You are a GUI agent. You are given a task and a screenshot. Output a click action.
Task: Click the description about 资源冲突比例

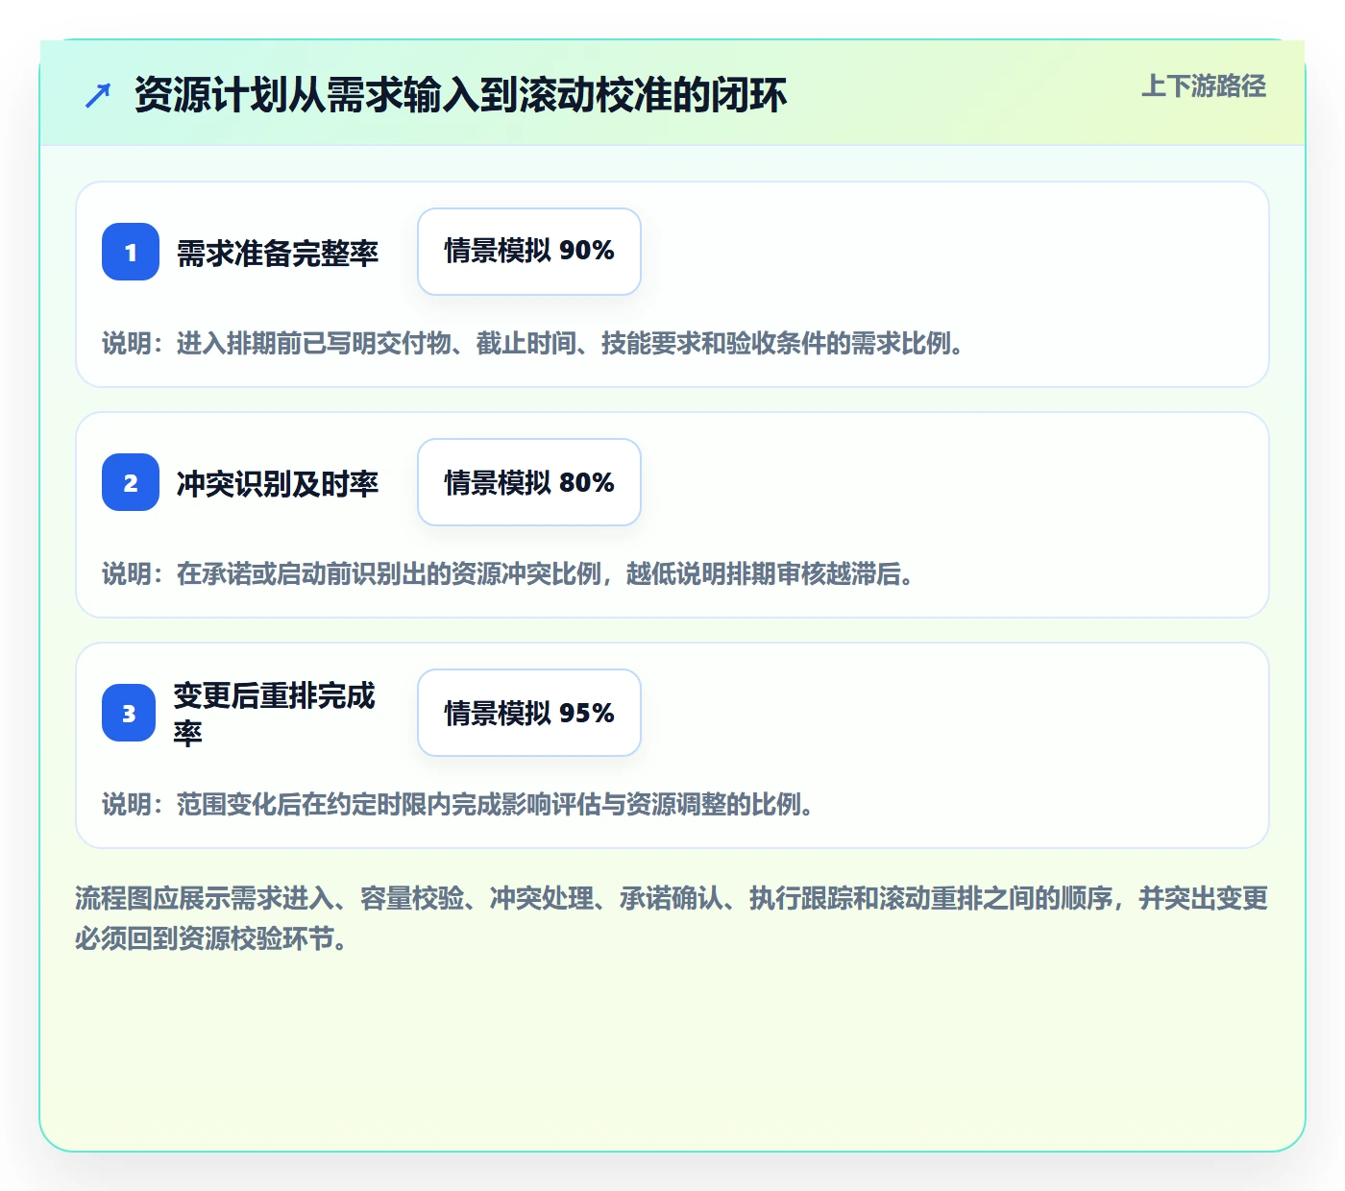[508, 573]
